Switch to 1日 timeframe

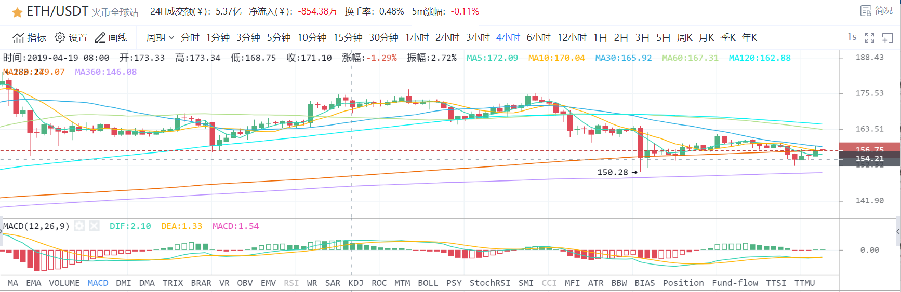click(600, 38)
